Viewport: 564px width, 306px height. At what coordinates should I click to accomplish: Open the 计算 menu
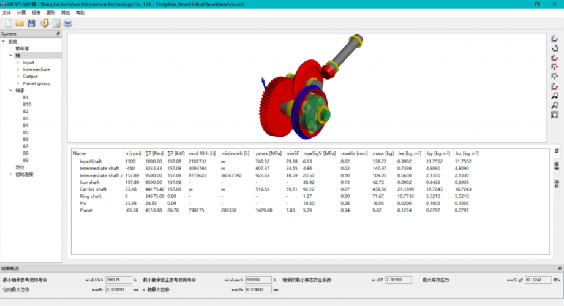click(21, 12)
